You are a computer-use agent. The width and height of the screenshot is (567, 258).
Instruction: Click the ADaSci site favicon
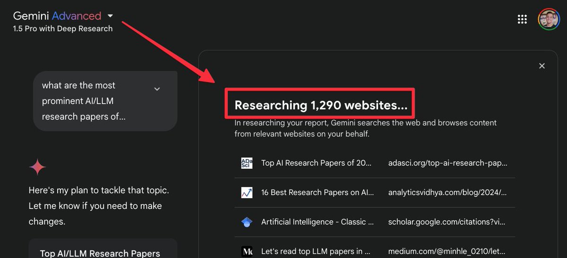click(247, 163)
